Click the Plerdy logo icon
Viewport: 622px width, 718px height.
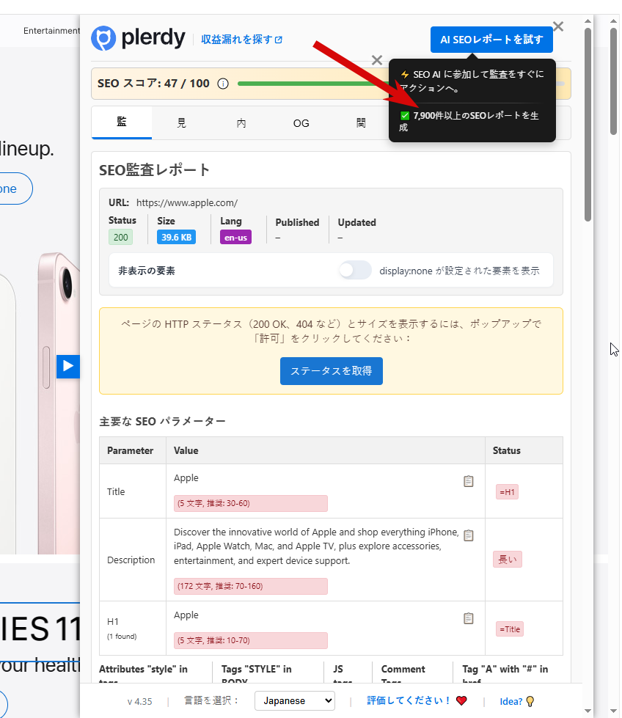[103, 38]
